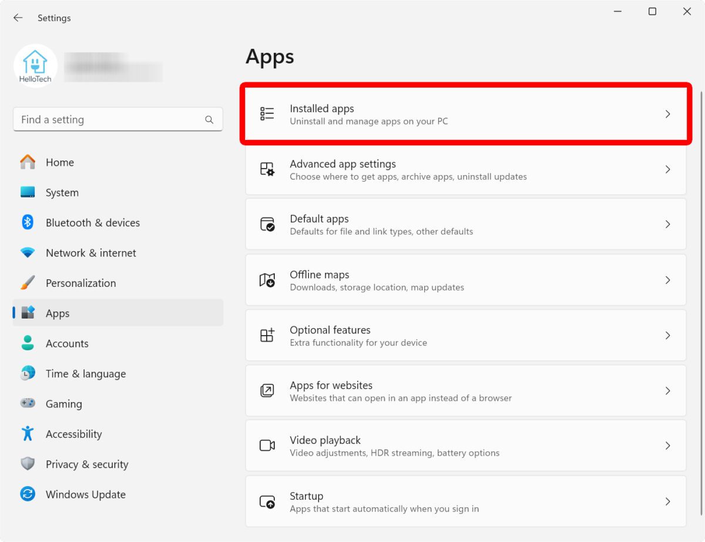
Task: Expand the Advanced app settings chevron
Action: click(x=667, y=169)
